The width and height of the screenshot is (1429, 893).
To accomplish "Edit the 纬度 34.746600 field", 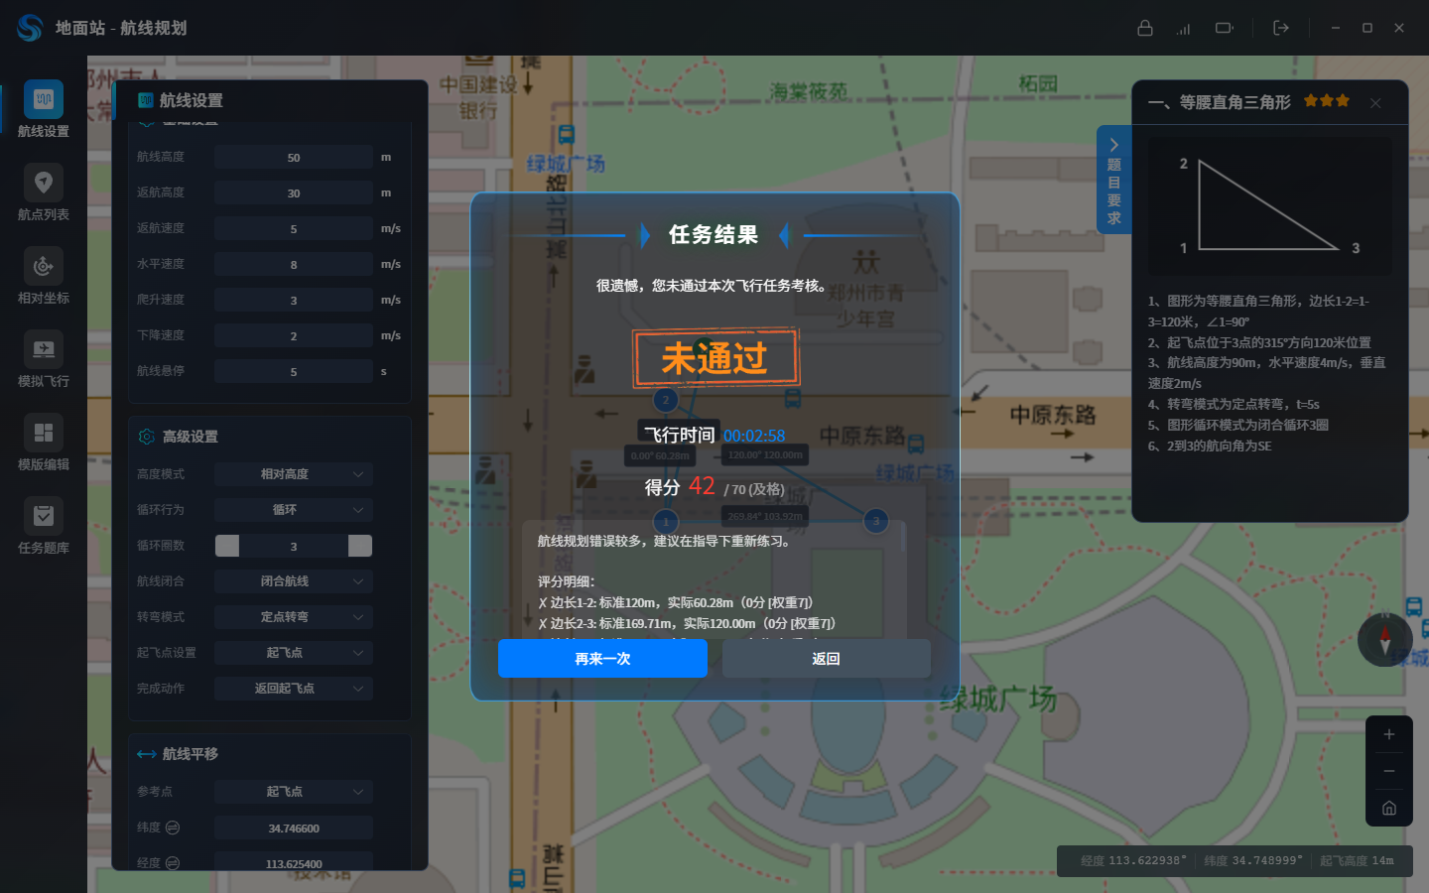I will click(x=294, y=828).
